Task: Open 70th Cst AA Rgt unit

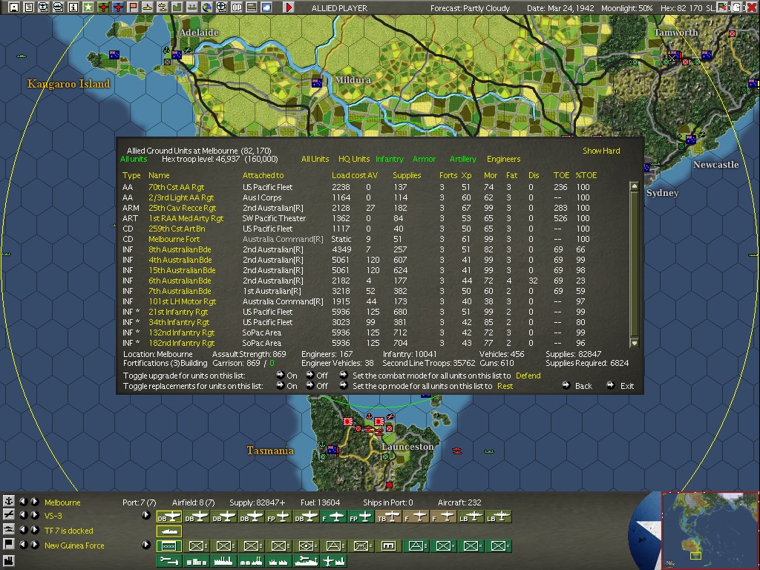Action: (177, 187)
